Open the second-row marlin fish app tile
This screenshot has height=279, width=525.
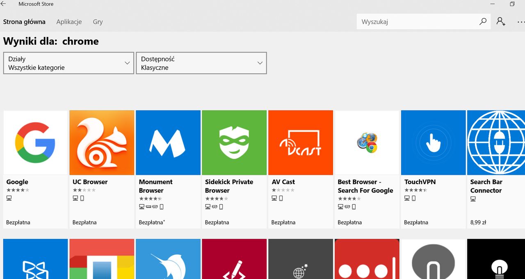click(168, 259)
